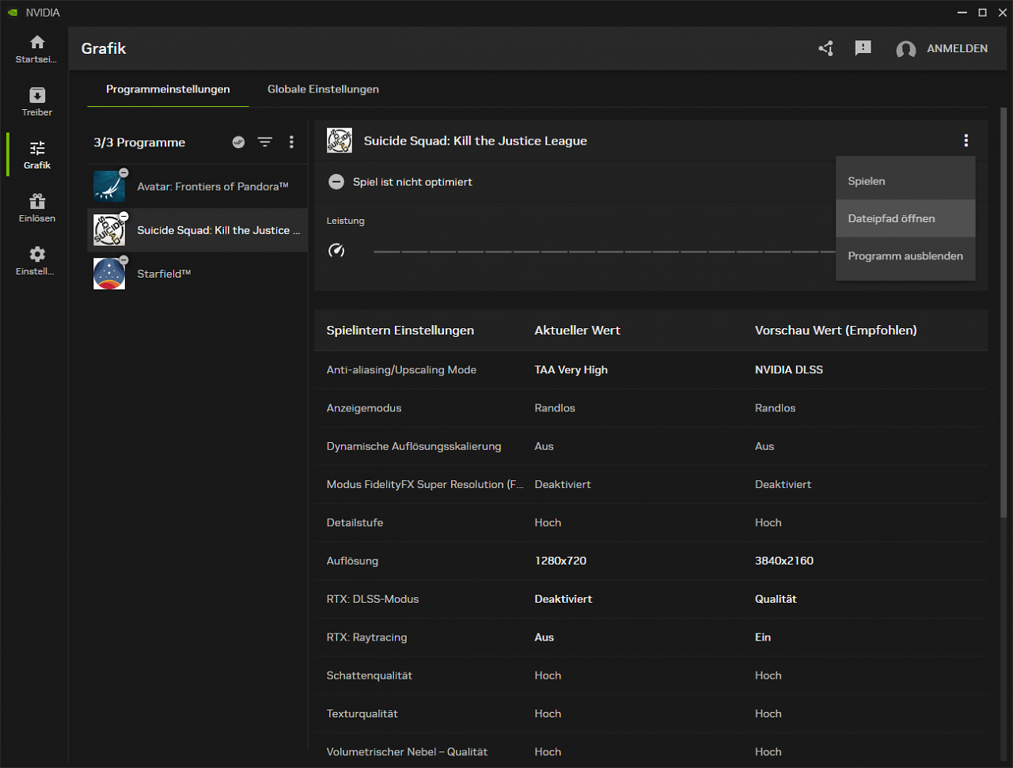
Task: Click the '3840x2160' recommended resolution value
Action: (x=784, y=561)
